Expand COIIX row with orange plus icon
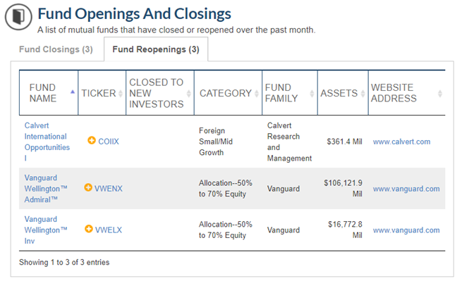 [92, 140]
